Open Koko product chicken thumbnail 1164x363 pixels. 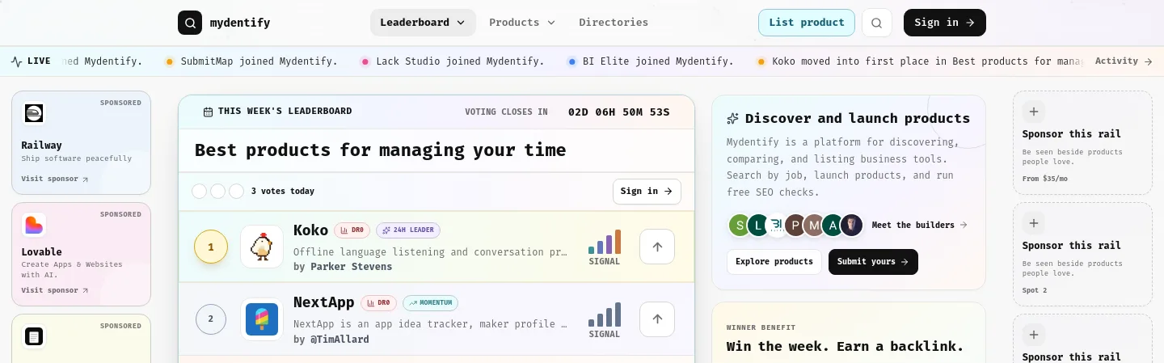pos(262,247)
